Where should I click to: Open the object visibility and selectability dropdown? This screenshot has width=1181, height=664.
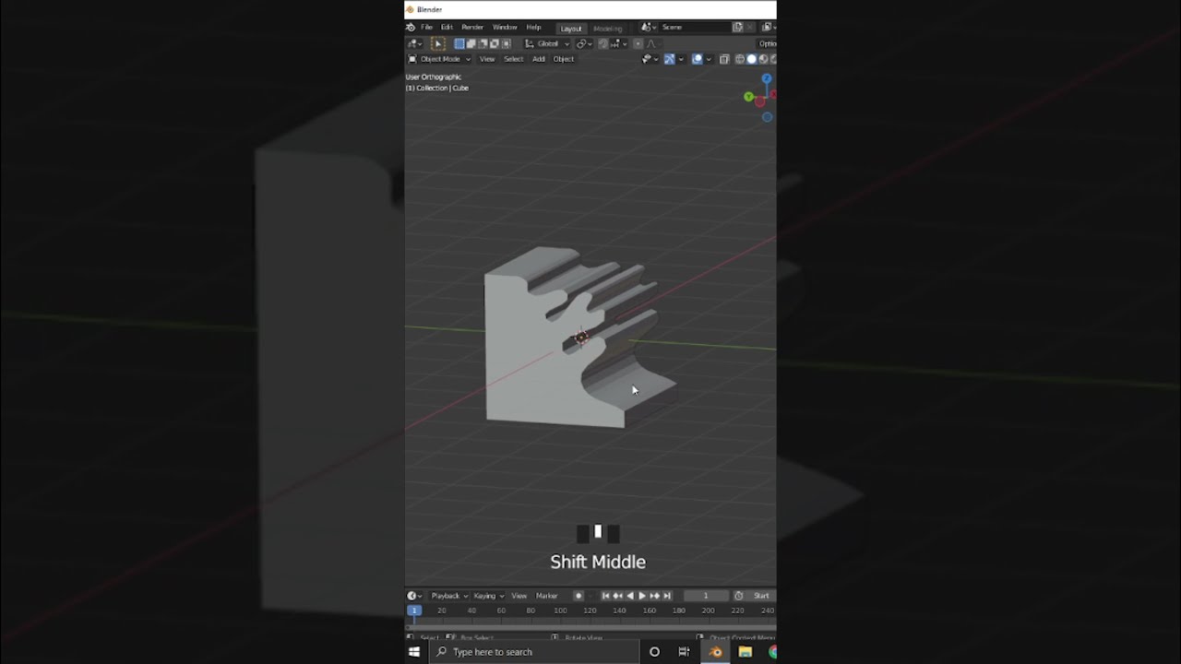(x=650, y=59)
